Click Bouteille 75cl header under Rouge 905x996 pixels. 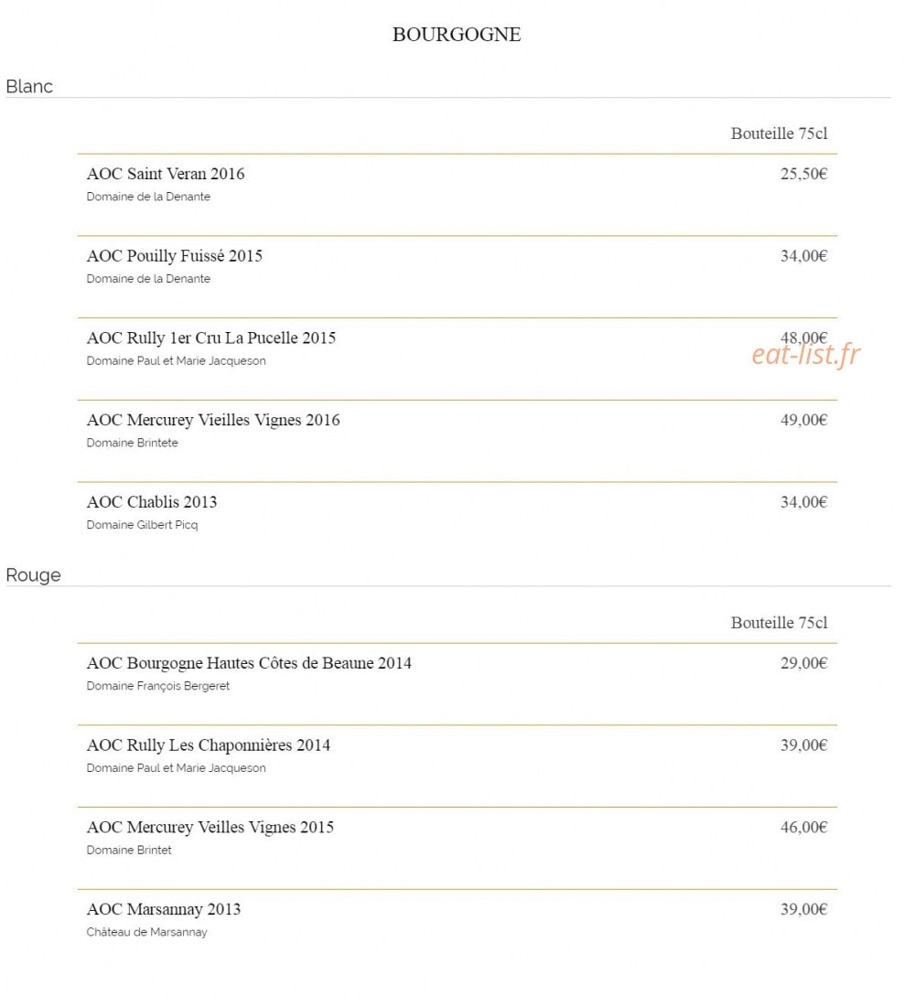tap(779, 623)
